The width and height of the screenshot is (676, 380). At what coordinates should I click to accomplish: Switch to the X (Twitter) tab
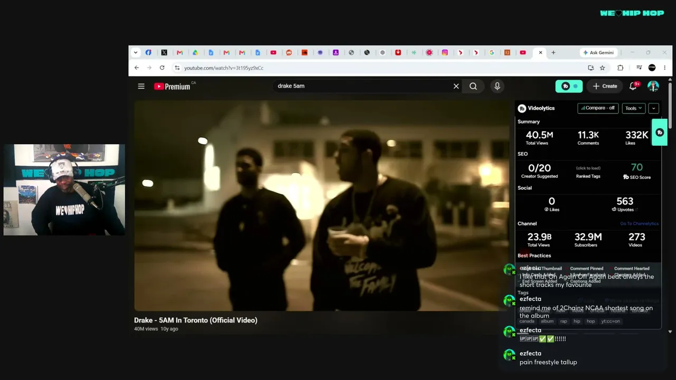164,52
